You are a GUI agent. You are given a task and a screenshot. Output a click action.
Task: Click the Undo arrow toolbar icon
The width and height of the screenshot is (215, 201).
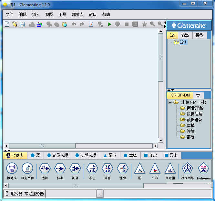(x=74, y=24)
